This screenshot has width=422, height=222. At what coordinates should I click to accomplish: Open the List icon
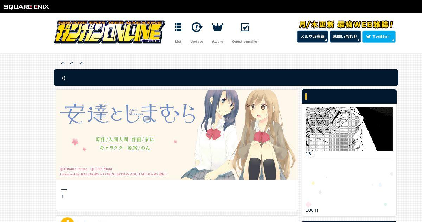tap(178, 27)
